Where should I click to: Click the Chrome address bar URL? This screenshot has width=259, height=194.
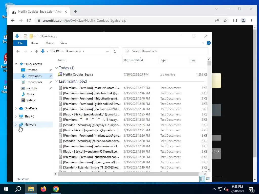84,21
